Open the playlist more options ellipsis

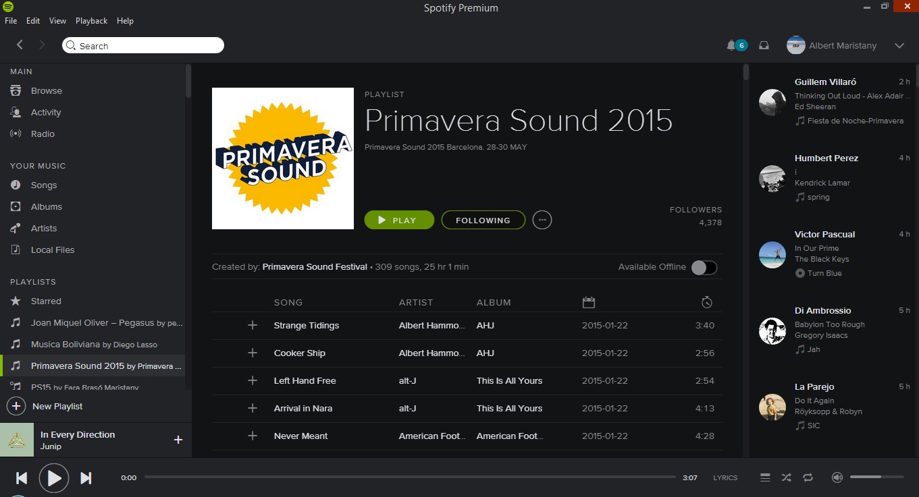[x=542, y=221]
